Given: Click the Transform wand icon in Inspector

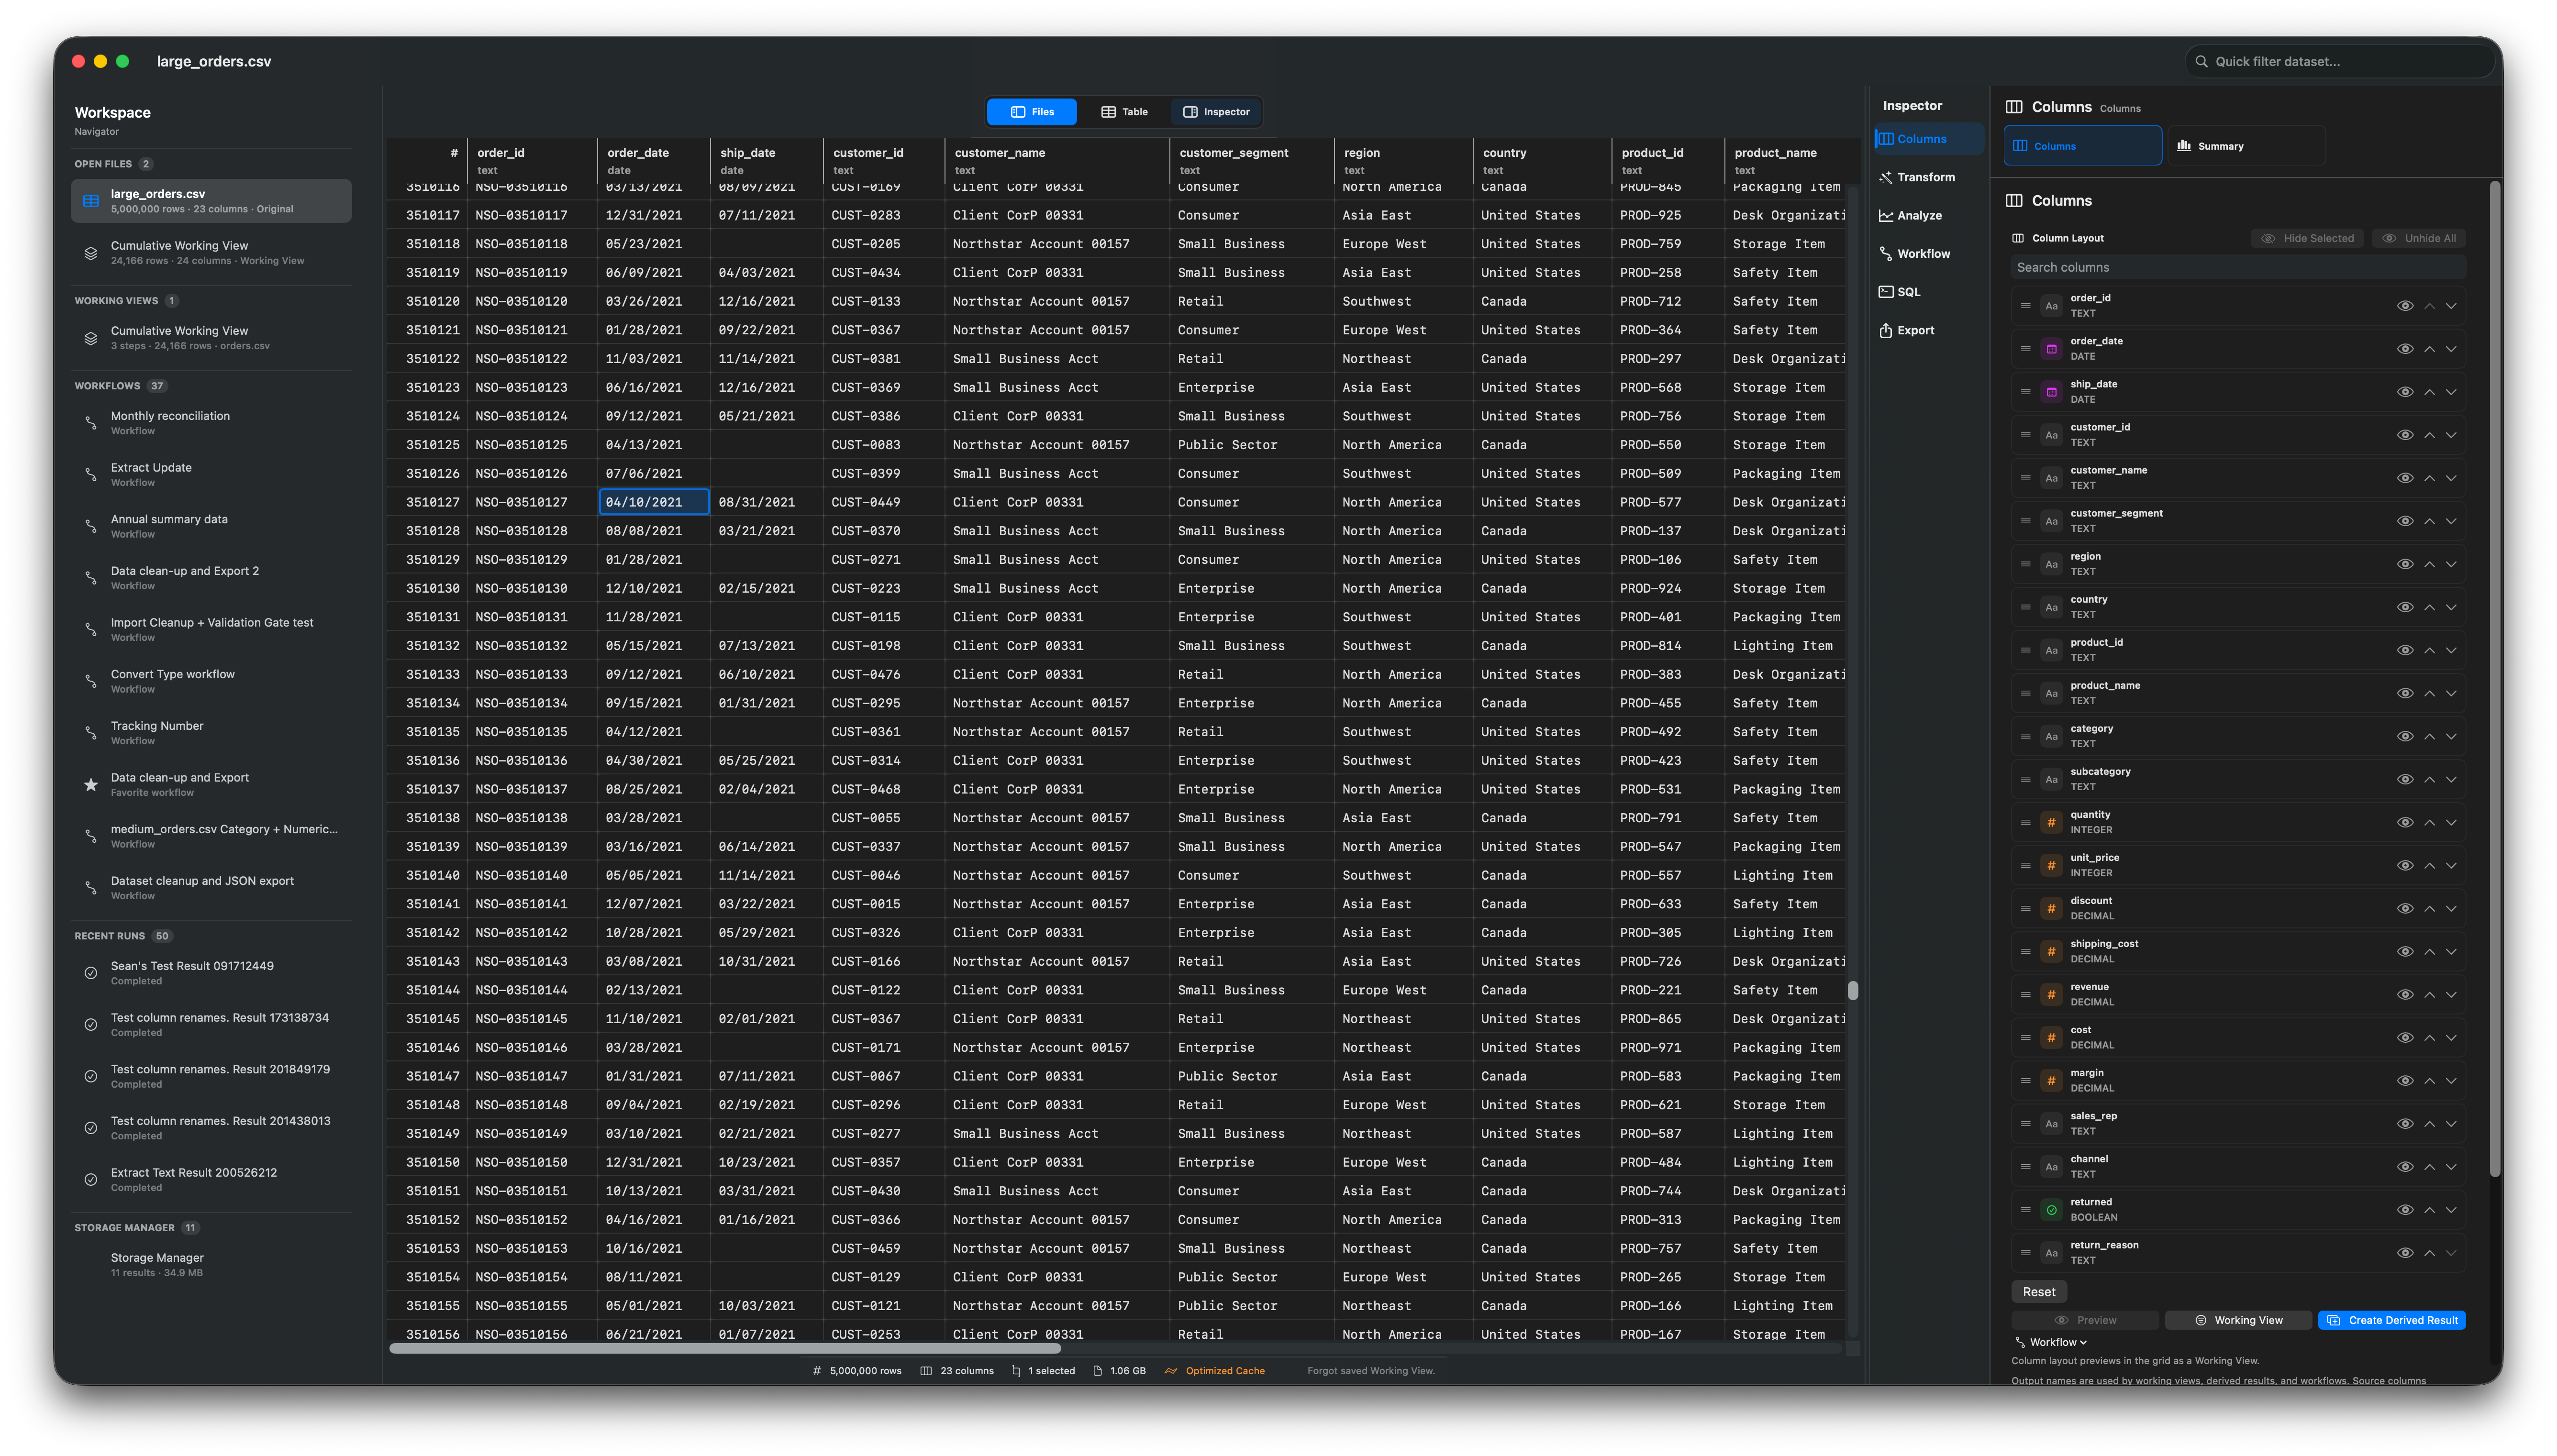Looking at the screenshot, I should pyautogui.click(x=1886, y=177).
